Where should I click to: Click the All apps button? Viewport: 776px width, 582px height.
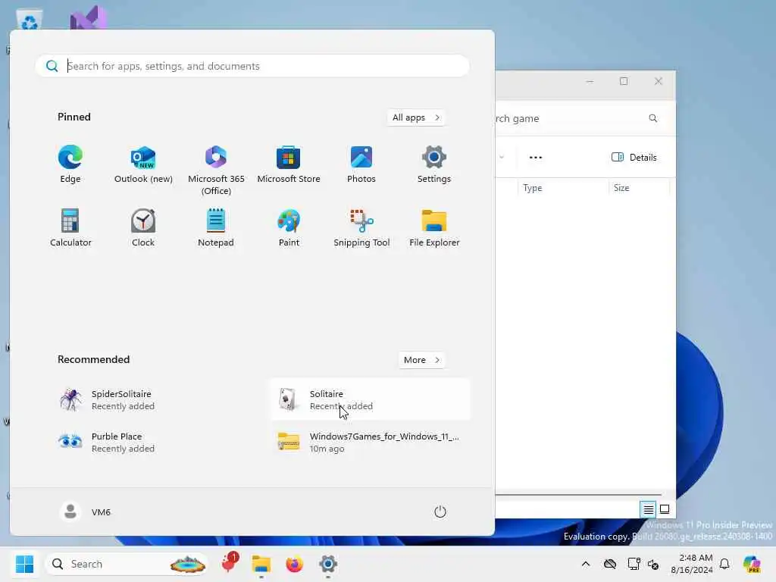416,117
